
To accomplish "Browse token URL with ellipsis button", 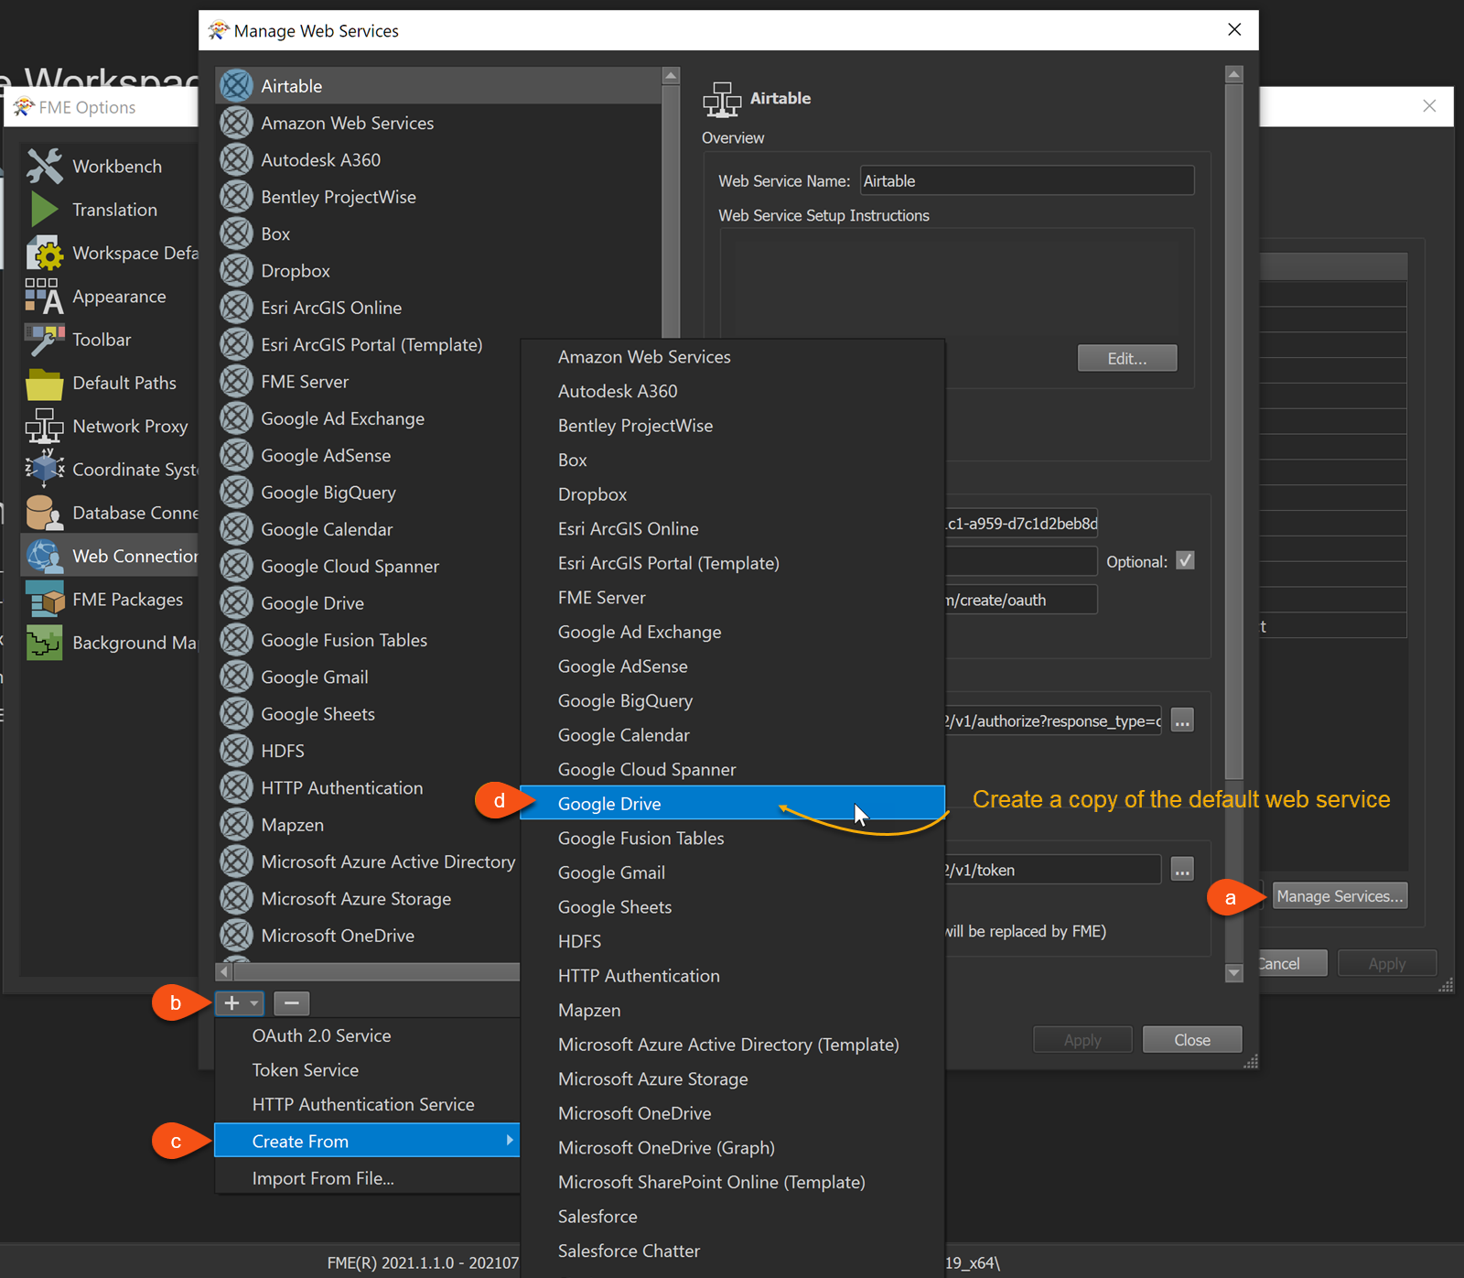I will click(1182, 870).
